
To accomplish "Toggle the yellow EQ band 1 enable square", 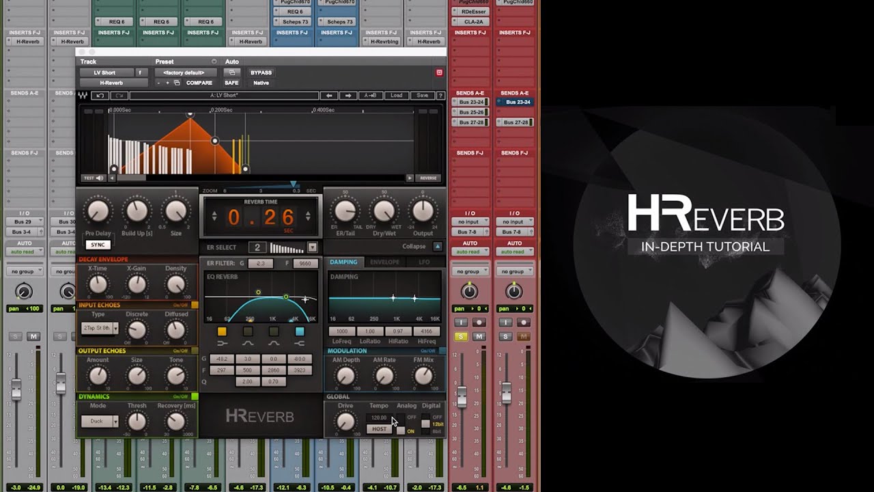I will tap(222, 331).
